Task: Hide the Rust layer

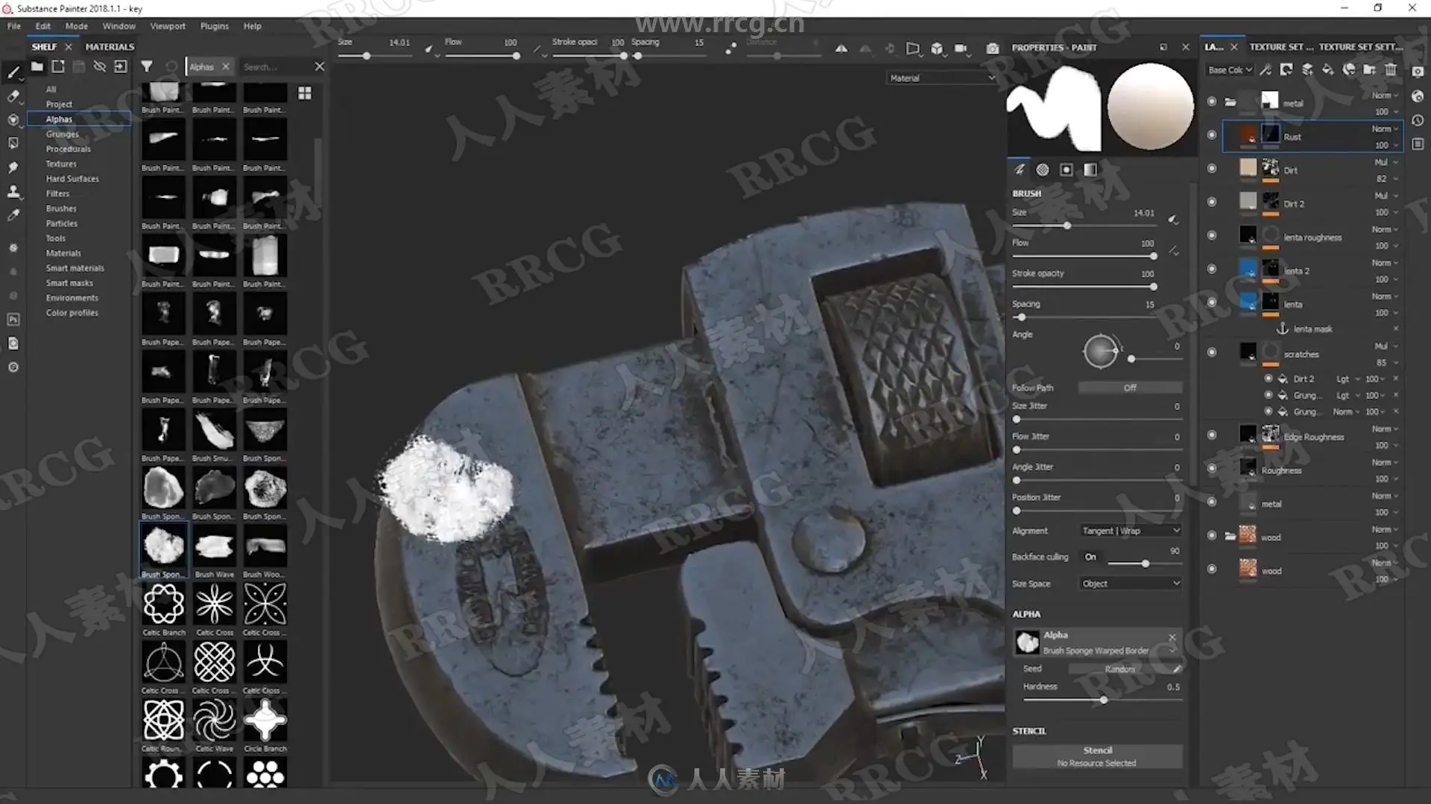Action: 1211,135
